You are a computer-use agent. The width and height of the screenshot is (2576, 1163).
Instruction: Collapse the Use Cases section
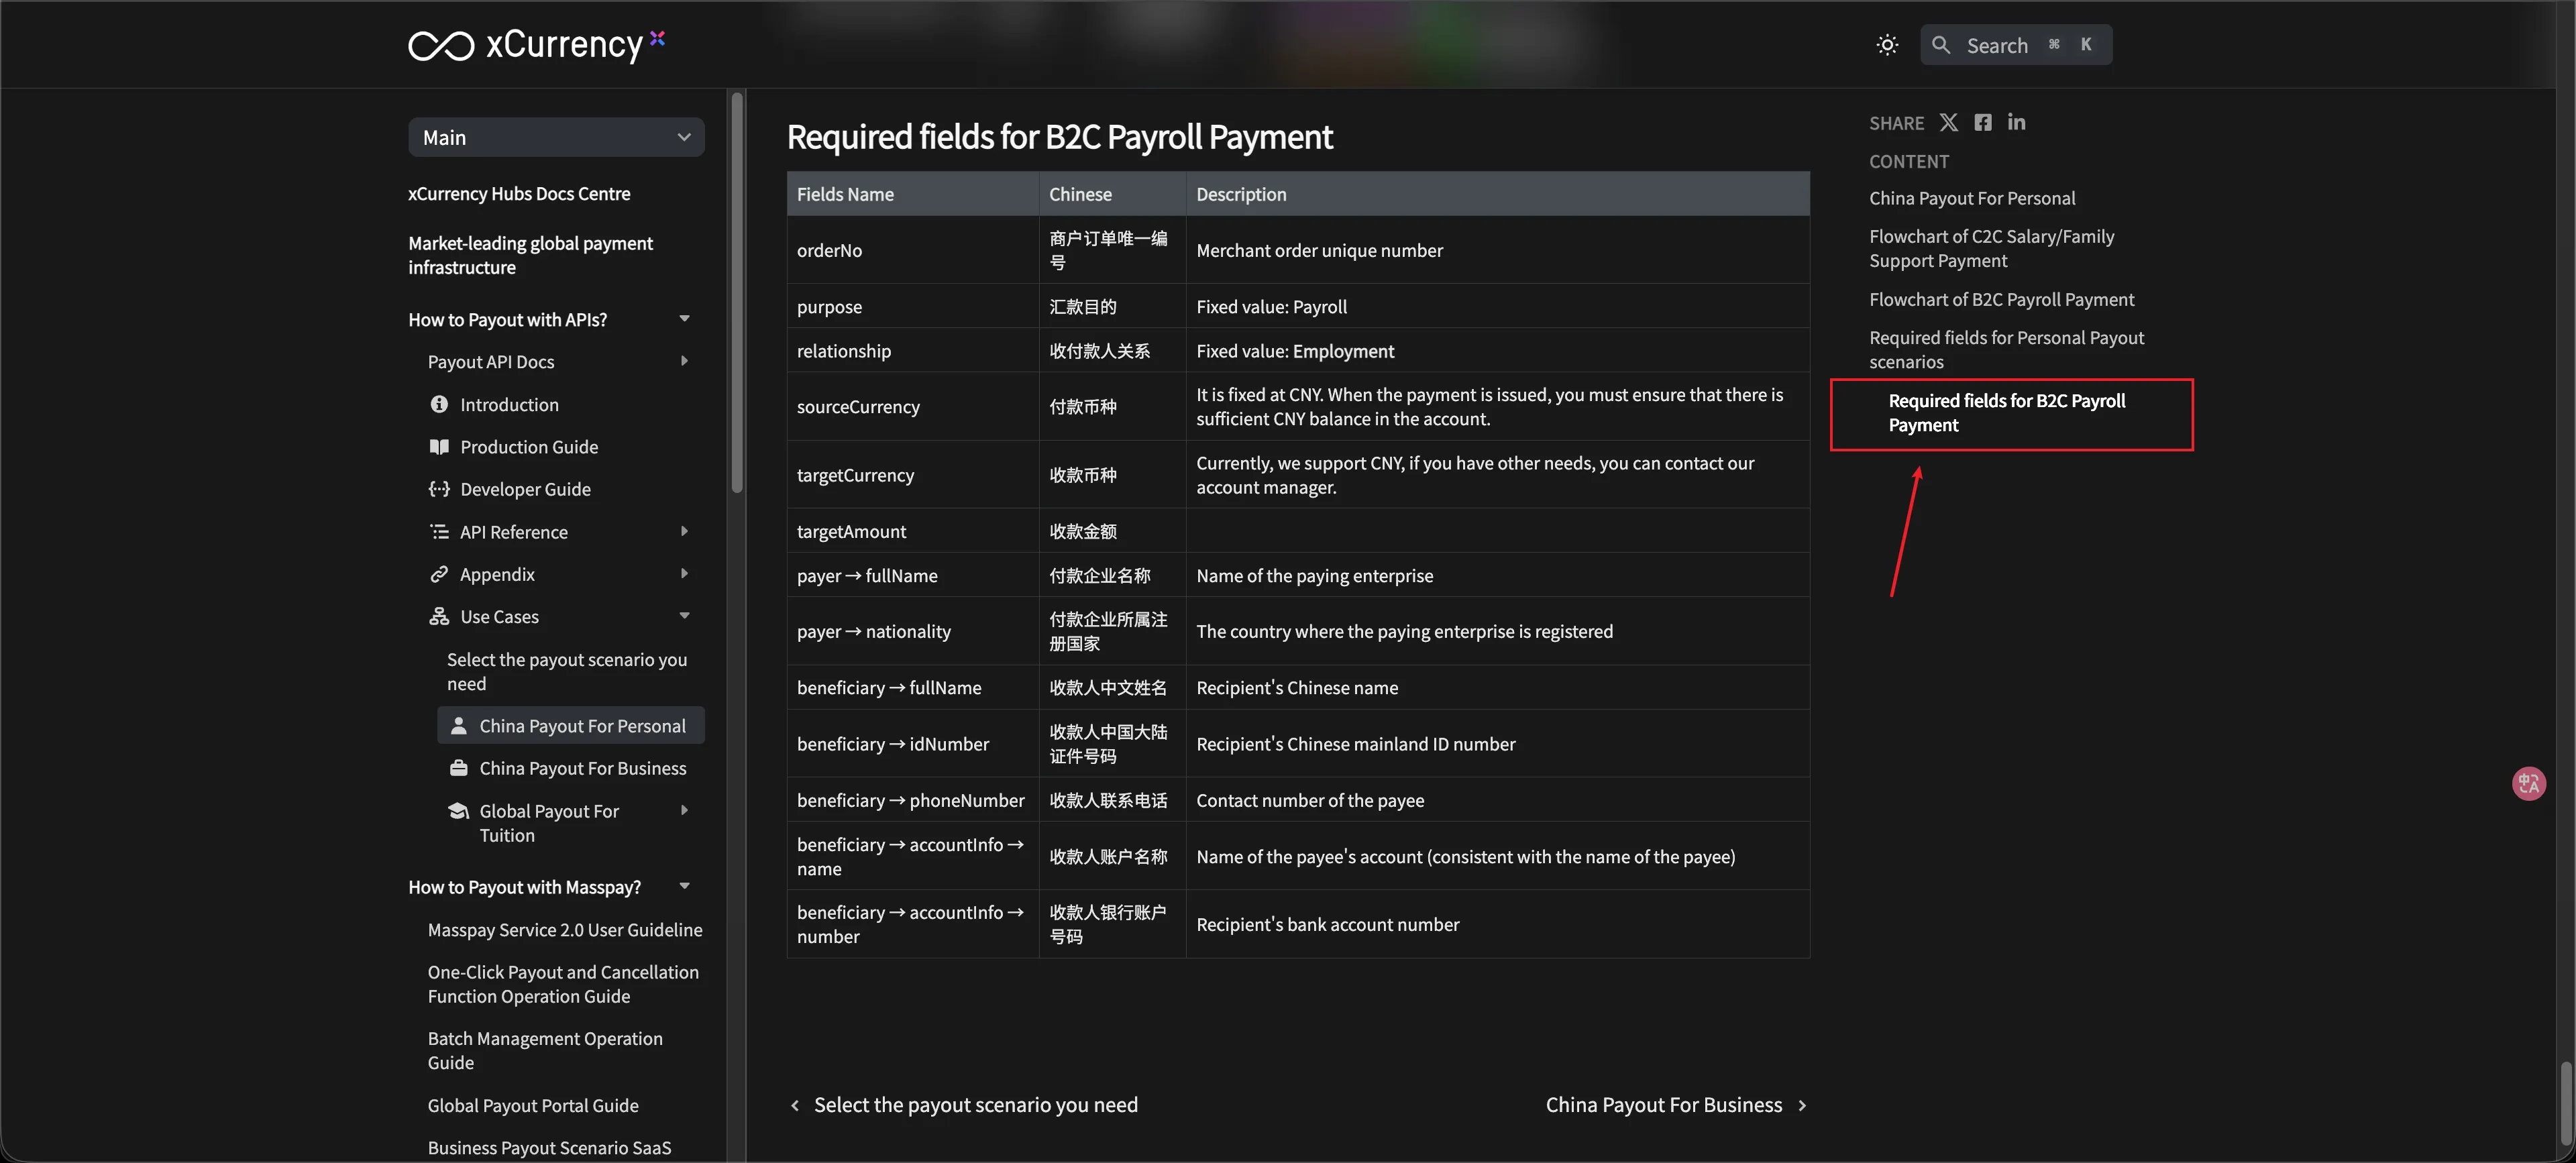pyautogui.click(x=684, y=616)
